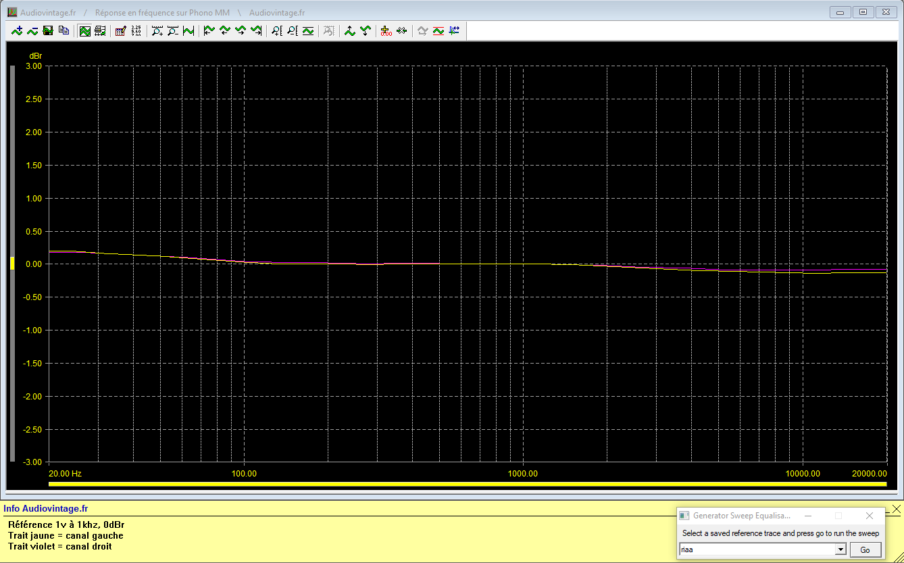Click the 'Info Audiovintage.fr' panel heading
Viewport: 904px width, 563px height.
[45, 508]
